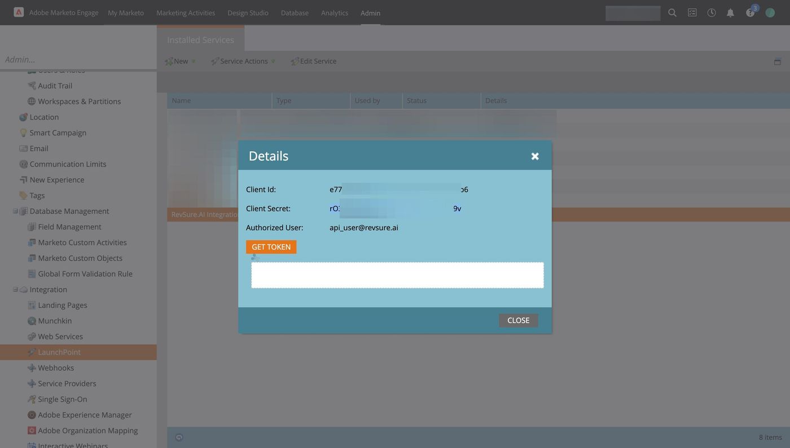Go to the Database section
790x448 pixels.
click(295, 12)
